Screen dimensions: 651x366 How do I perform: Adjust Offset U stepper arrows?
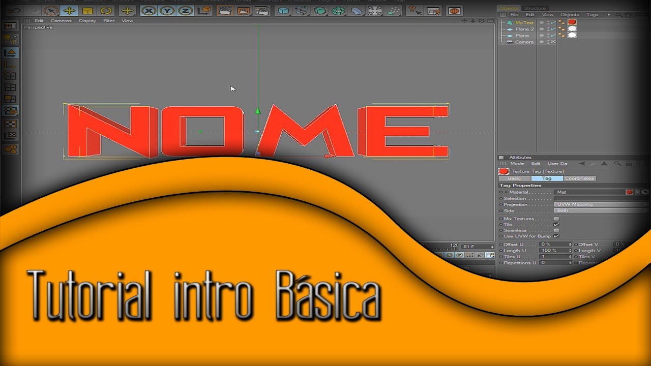click(570, 245)
